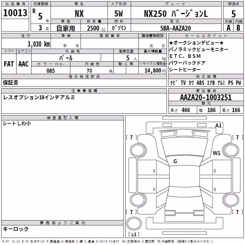Image resolution: width=245 pixels, height=245 pixels.
Task: Click the width value 186
Action: (x=212, y=110)
